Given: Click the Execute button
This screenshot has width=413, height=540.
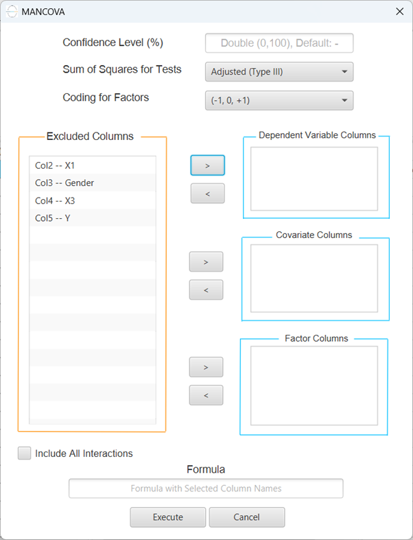Looking at the screenshot, I should click(168, 517).
